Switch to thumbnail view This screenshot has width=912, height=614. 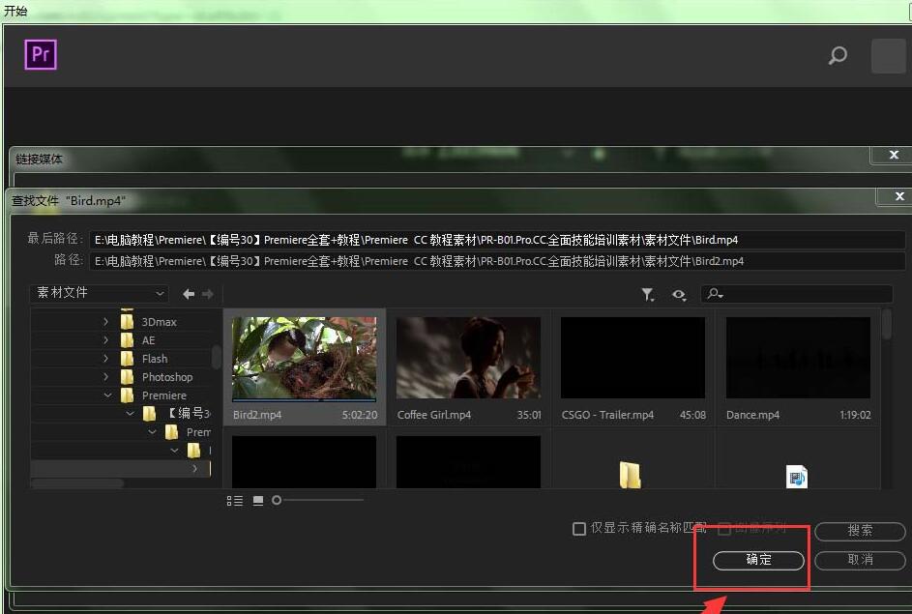258,501
